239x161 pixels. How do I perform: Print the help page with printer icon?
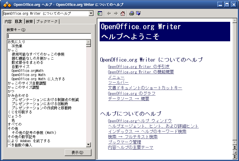point(131,14)
